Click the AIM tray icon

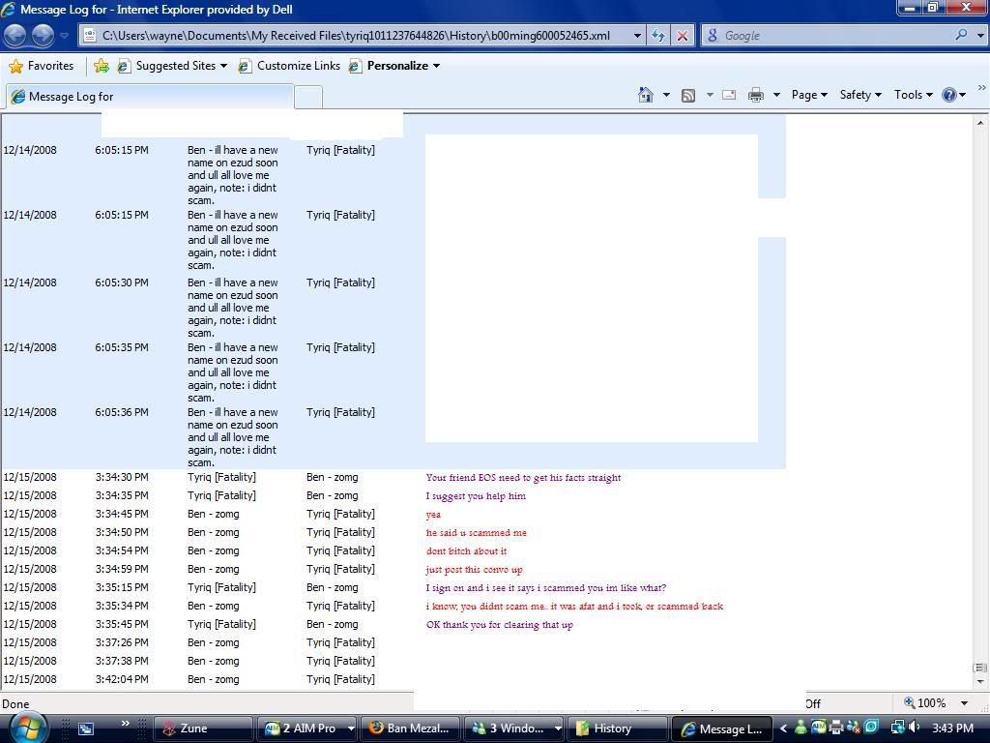tap(818, 728)
